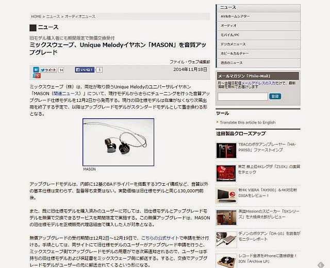The width and height of the screenshot is (330, 268).
Task: Click the article headline about MASON upgrade
Action: 118,48
